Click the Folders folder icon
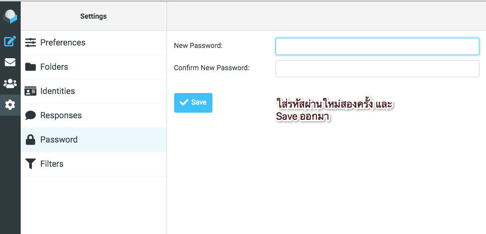 30,67
